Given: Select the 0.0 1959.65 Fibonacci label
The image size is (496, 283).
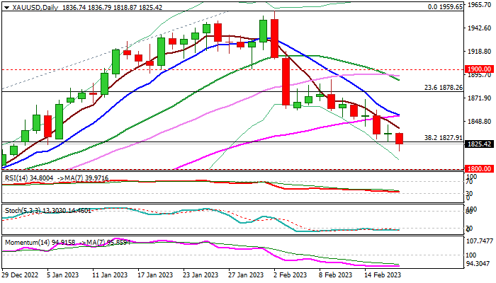Looking at the screenshot, I should [445, 6].
